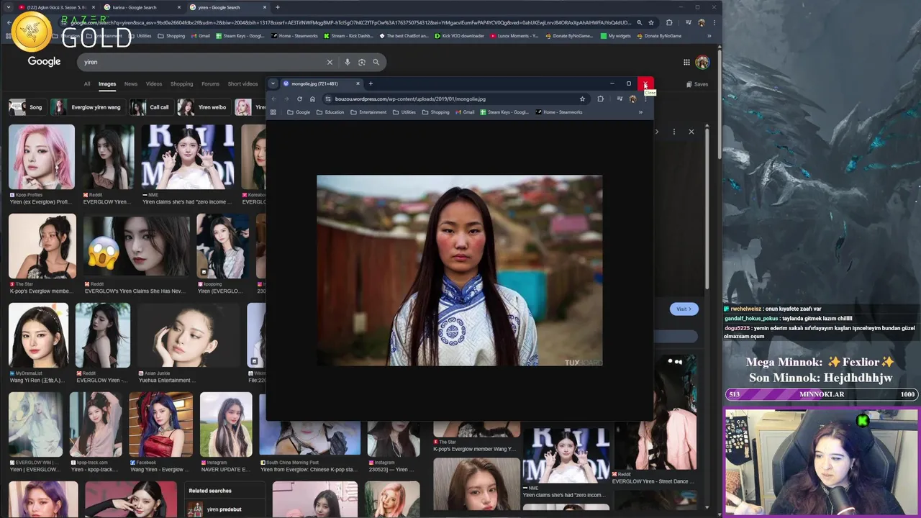Switch to Shopping results tab
The height and width of the screenshot is (518, 921).
click(181, 84)
